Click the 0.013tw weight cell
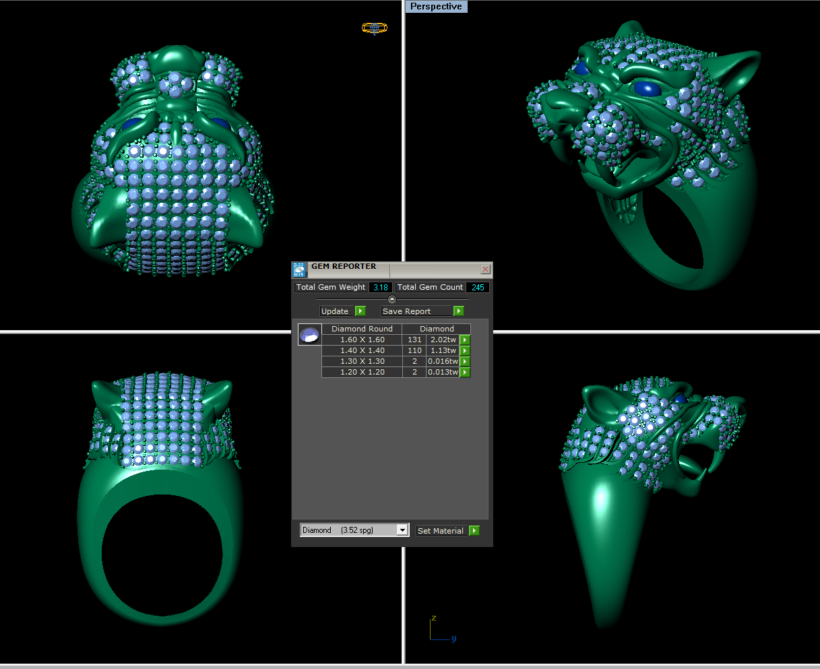 pyautogui.click(x=443, y=373)
